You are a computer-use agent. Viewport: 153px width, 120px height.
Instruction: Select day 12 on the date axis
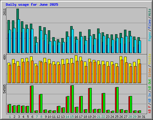(x=58, y=117)
